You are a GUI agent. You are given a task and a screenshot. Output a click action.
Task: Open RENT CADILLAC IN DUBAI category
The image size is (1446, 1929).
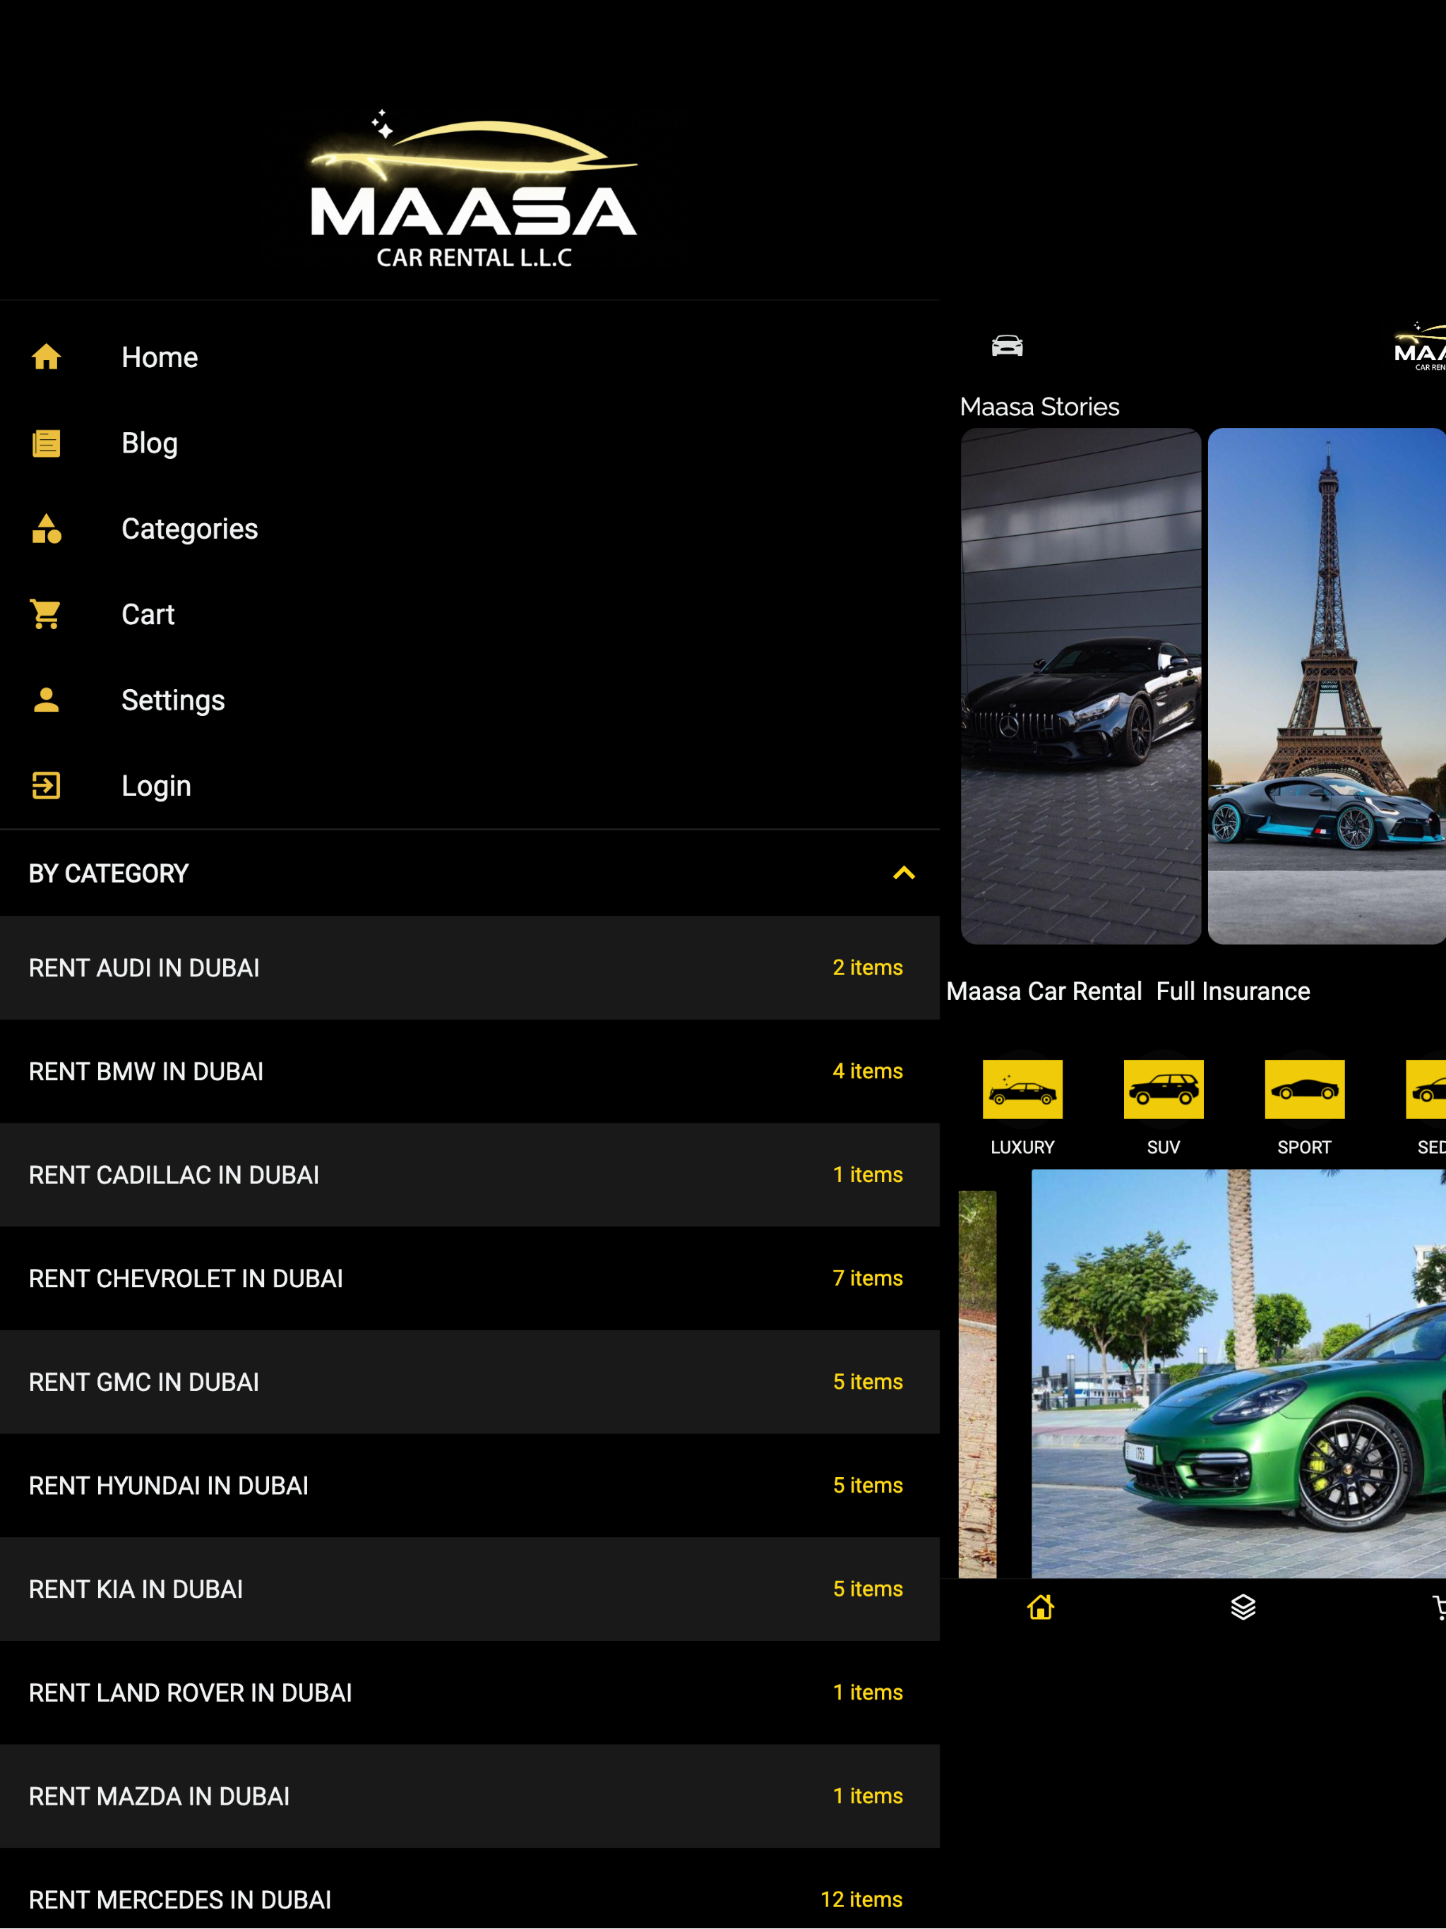(470, 1175)
